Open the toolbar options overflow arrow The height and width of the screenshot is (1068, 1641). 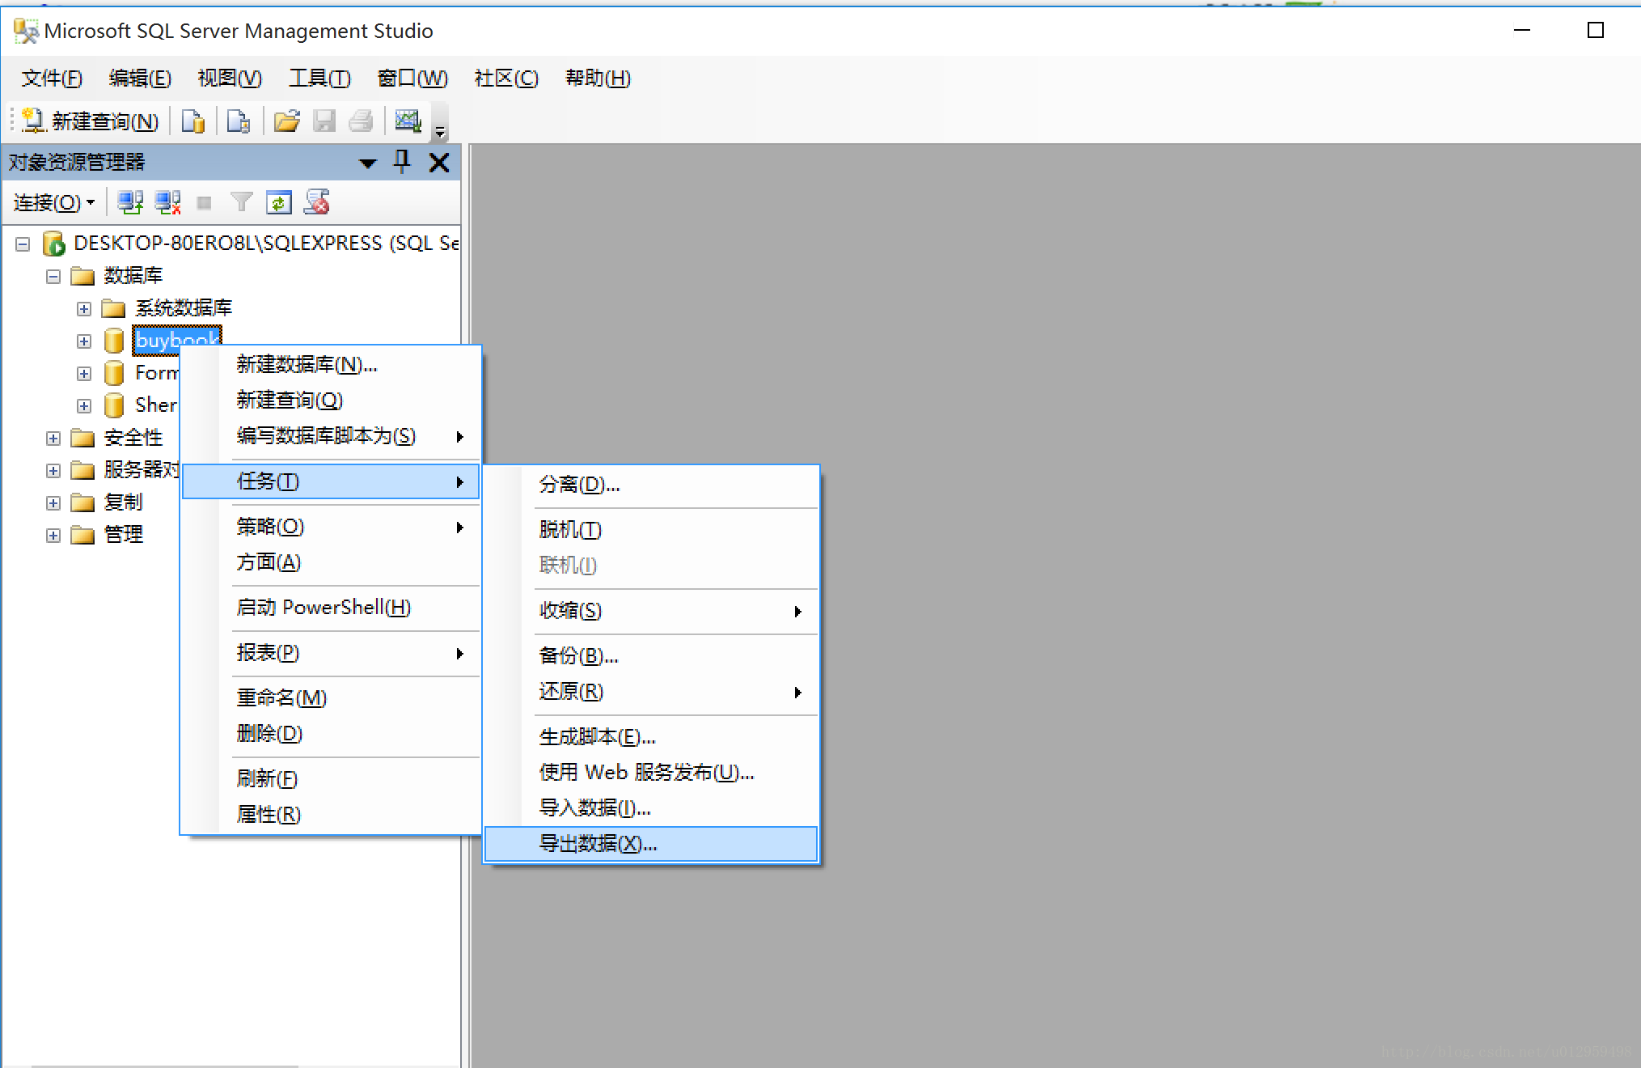(x=440, y=131)
